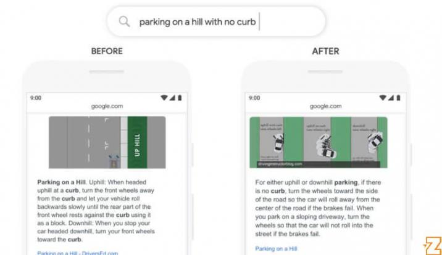Click the orange logo in the bottom right corner
Image resolution: width=442 pixels, height=255 pixels.
coord(433,246)
